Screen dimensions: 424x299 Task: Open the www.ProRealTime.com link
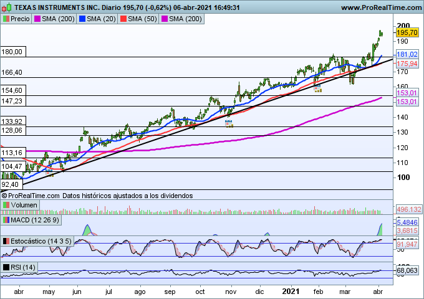coord(381,7)
